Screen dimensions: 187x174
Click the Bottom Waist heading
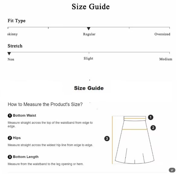(x=24, y=115)
